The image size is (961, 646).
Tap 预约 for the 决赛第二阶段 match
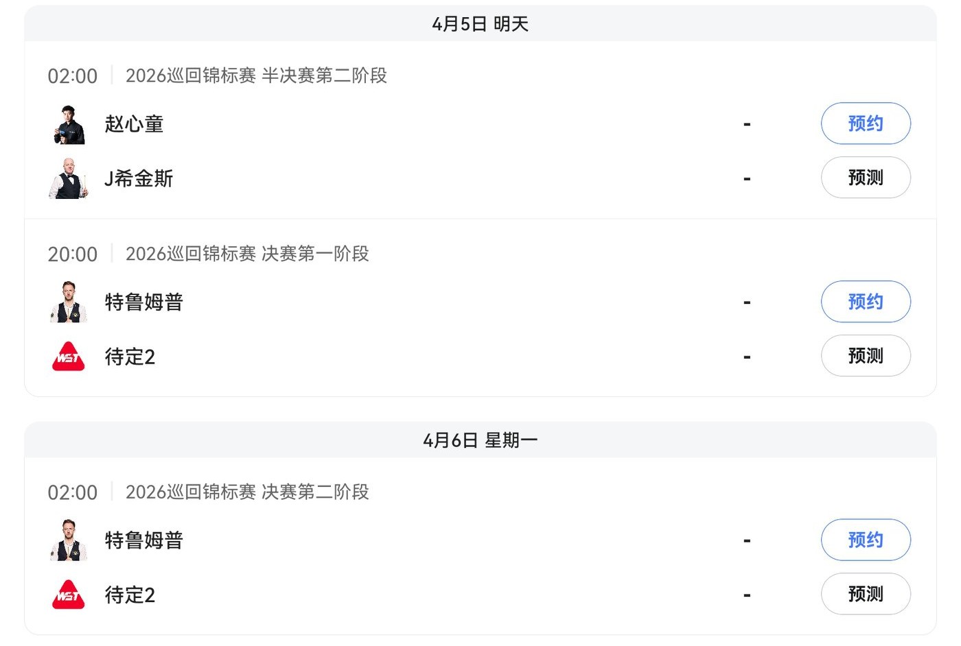click(x=866, y=540)
